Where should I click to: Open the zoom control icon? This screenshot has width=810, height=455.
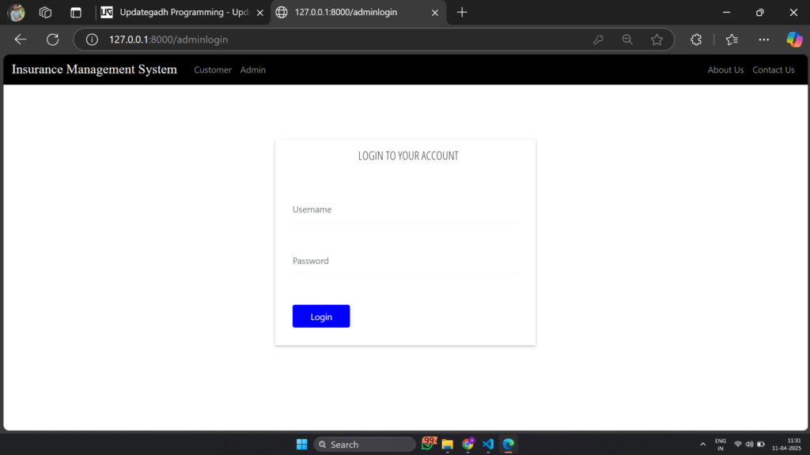pos(627,39)
